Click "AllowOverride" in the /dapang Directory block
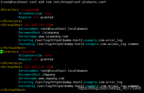Viewport: 144px width, 93px height. tap(30, 56)
